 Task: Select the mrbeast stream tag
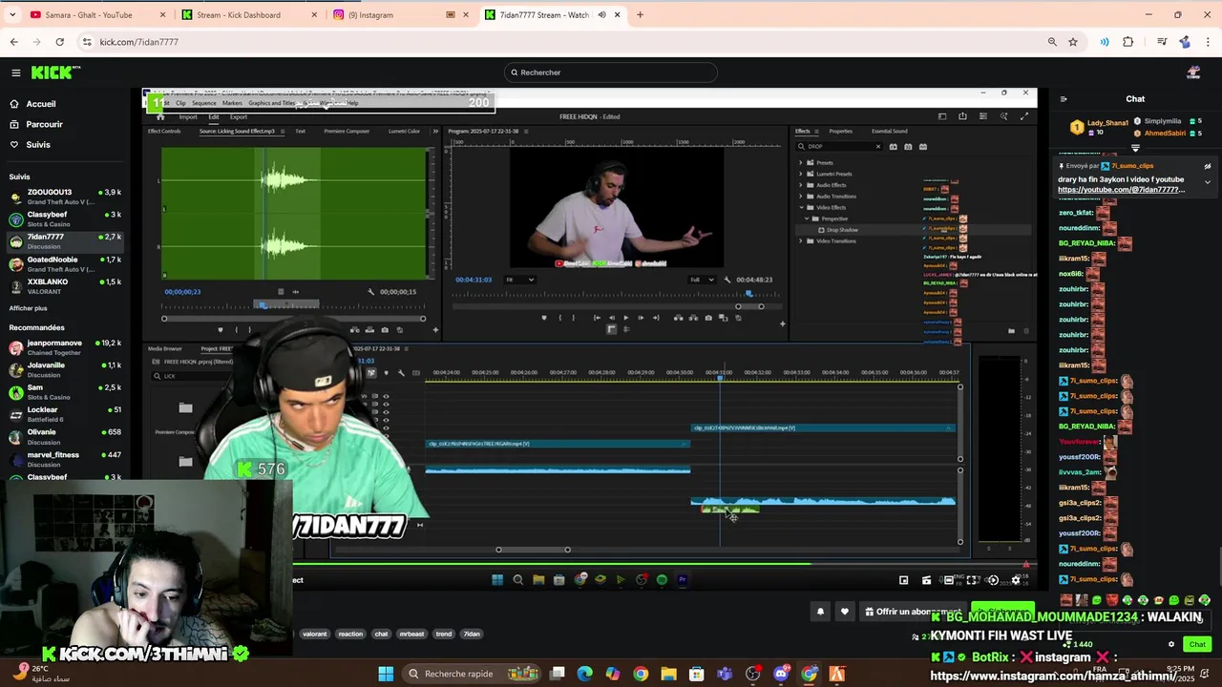click(x=411, y=634)
